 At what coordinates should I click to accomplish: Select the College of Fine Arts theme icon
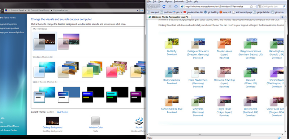point(198,44)
